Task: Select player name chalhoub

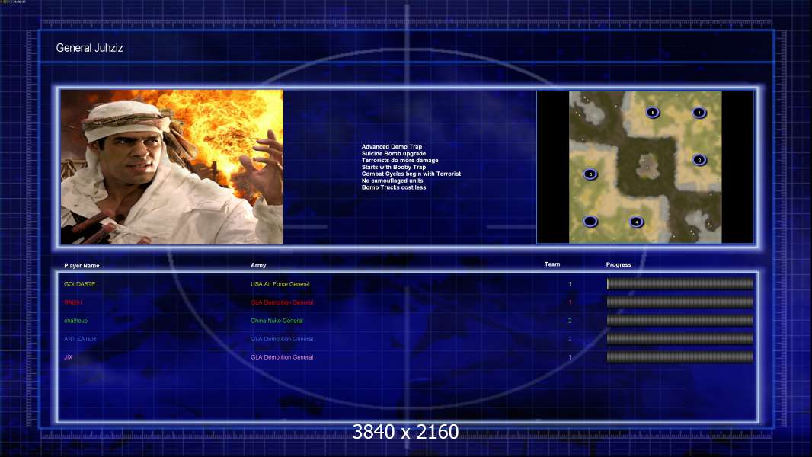Action: coord(75,321)
